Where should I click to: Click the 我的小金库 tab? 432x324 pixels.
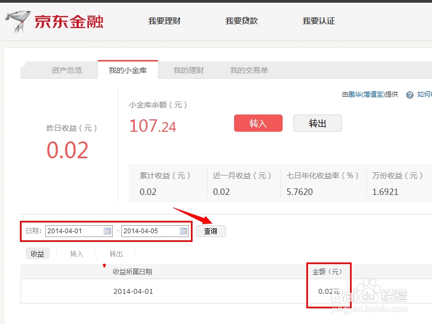pyautogui.click(x=127, y=70)
